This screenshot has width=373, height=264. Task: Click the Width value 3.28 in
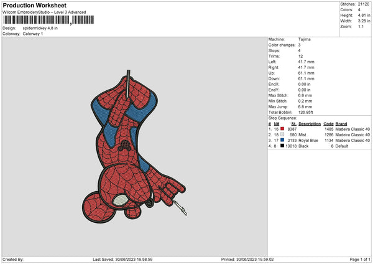(364, 21)
